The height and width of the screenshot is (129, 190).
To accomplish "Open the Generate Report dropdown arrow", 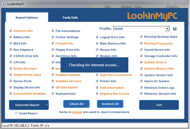I will pyautogui.click(x=47, y=105).
